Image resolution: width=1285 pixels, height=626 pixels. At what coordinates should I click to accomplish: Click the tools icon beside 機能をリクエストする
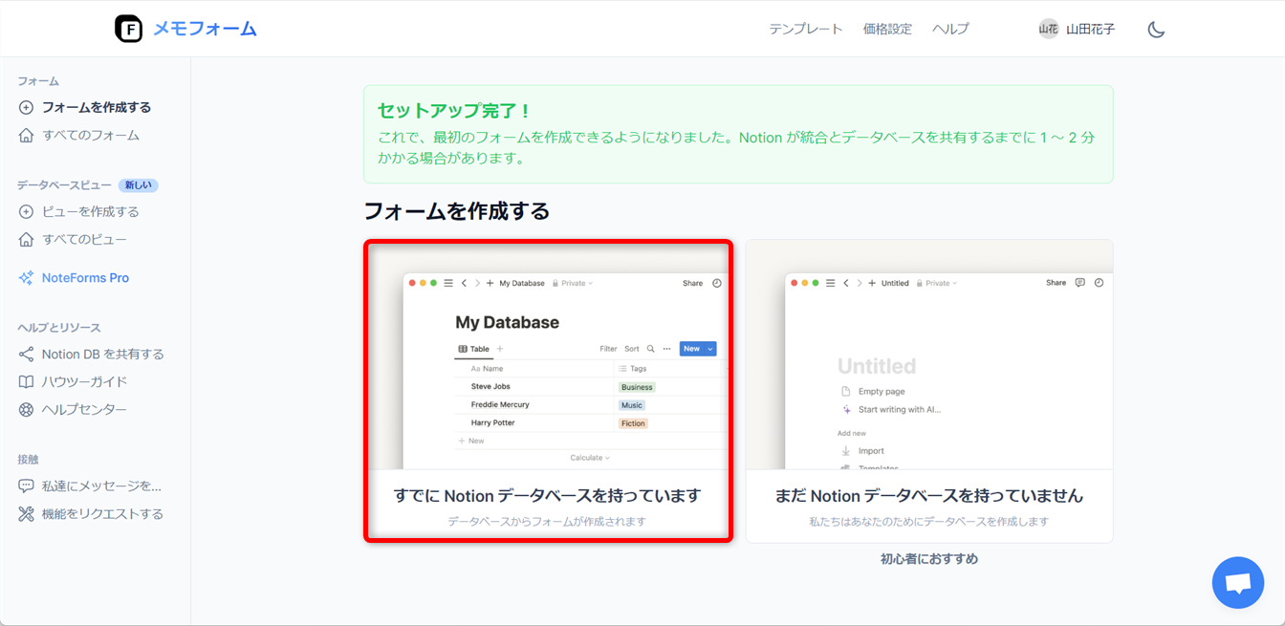click(26, 514)
